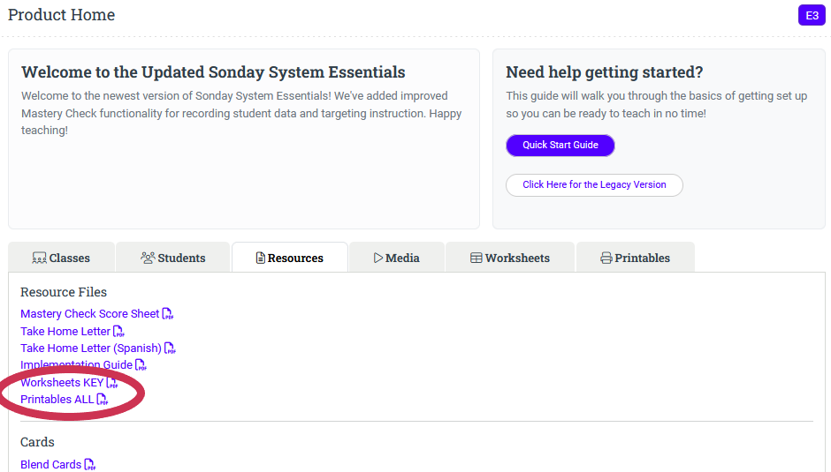Select the Resources tab

click(289, 258)
